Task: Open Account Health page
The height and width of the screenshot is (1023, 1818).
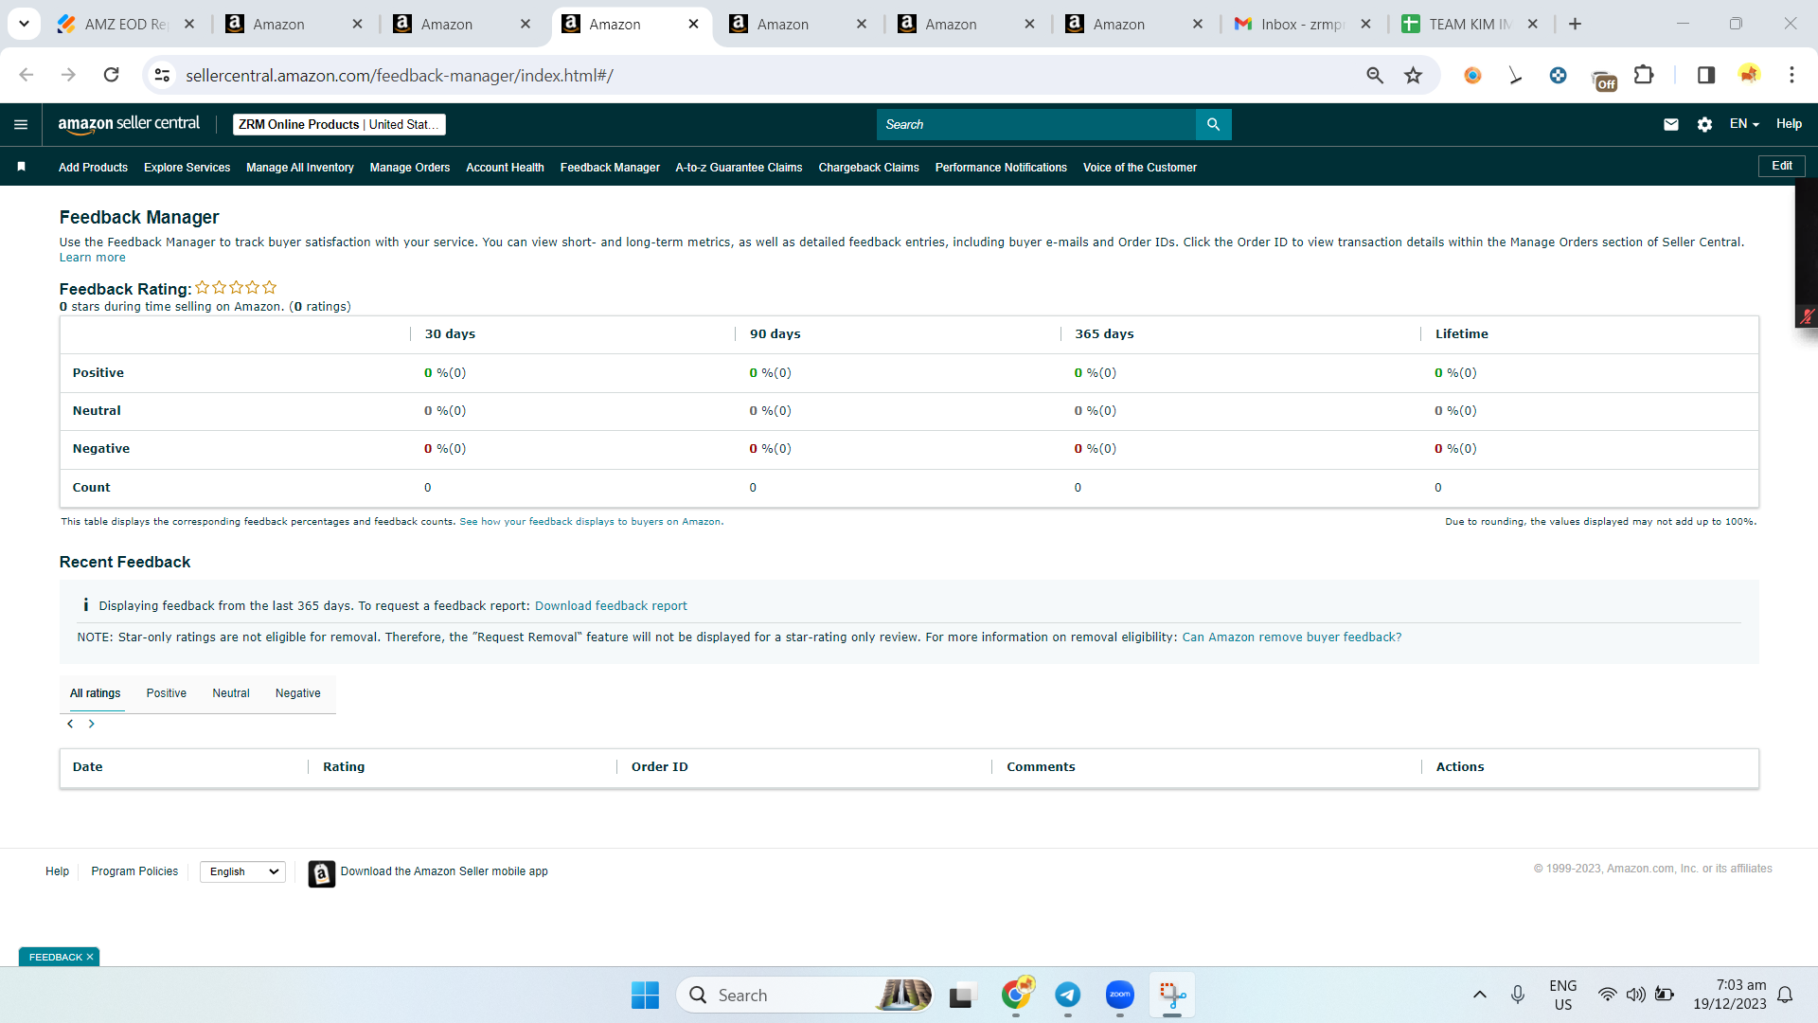Action: (505, 168)
